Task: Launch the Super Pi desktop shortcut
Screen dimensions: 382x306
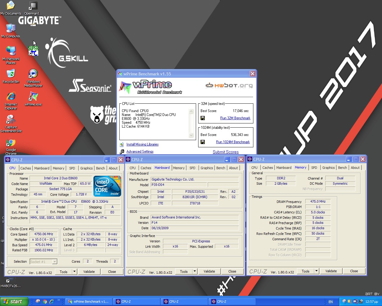Action: pos(33,50)
